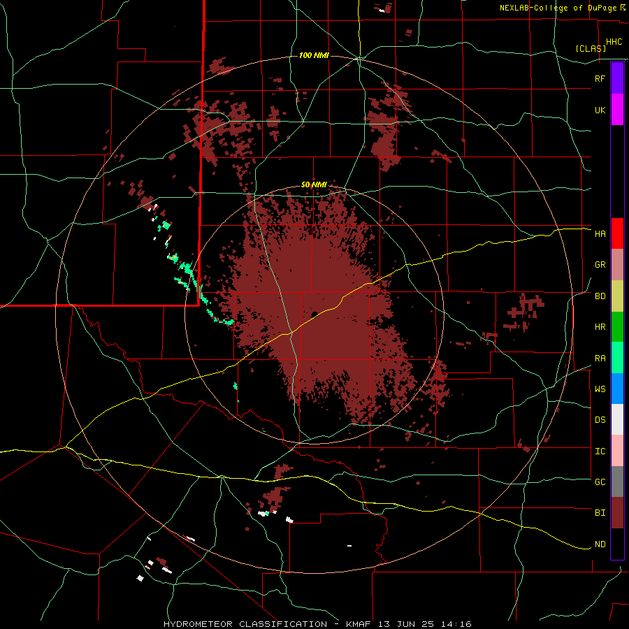
Task: Click the WS legend label
Action: (600, 389)
